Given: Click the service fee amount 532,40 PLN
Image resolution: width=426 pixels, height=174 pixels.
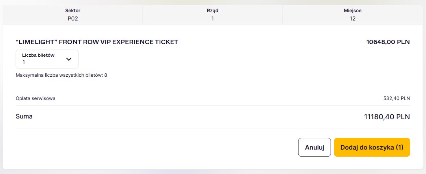Looking at the screenshot, I should (396, 98).
